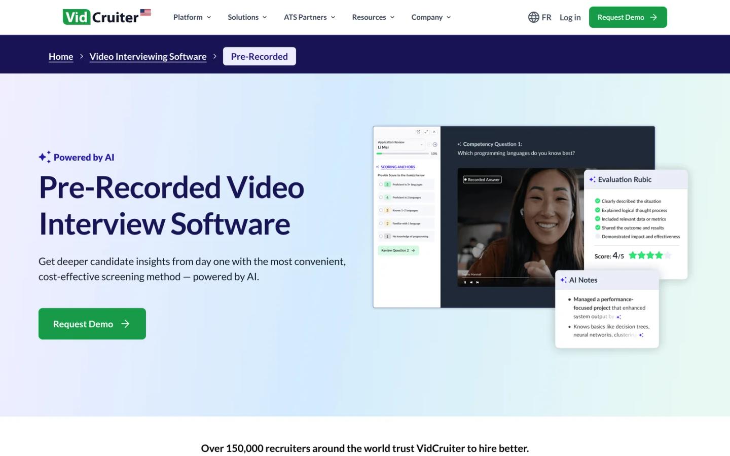Screen dimensions: 730x456
Task: Select score 4 Proficient in 2 languages
Action: (406, 198)
